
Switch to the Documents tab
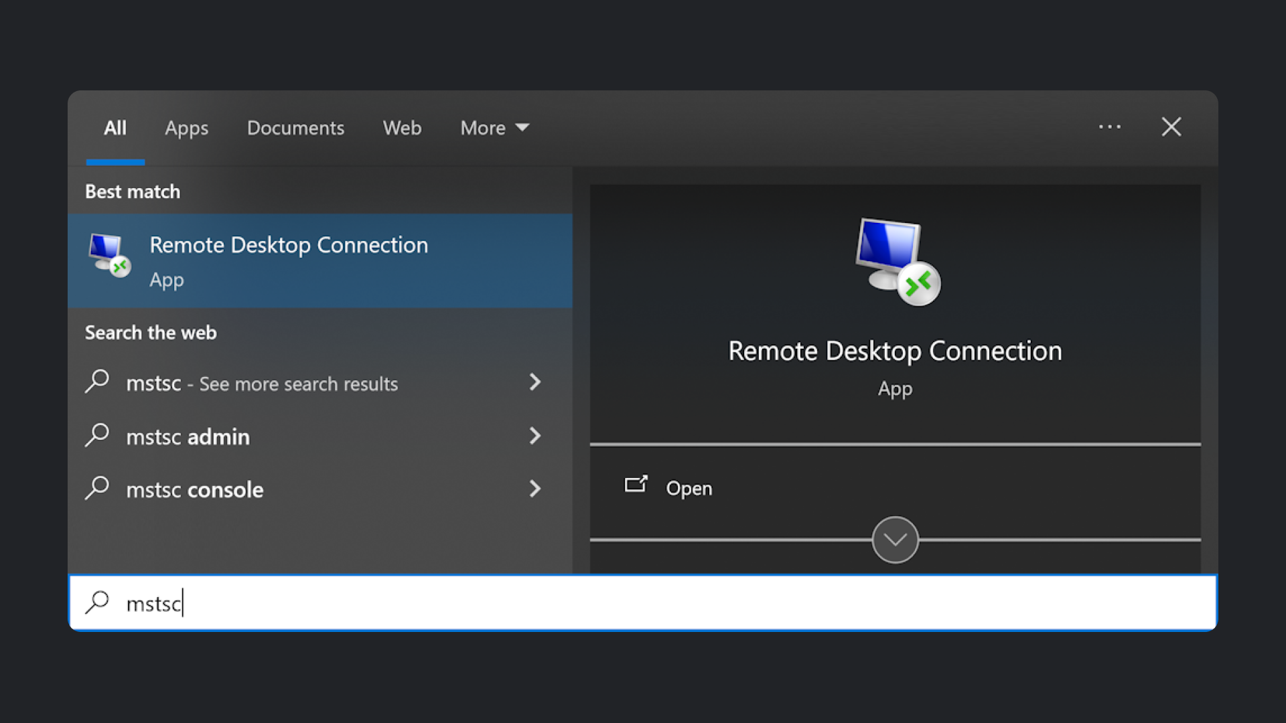tap(295, 128)
